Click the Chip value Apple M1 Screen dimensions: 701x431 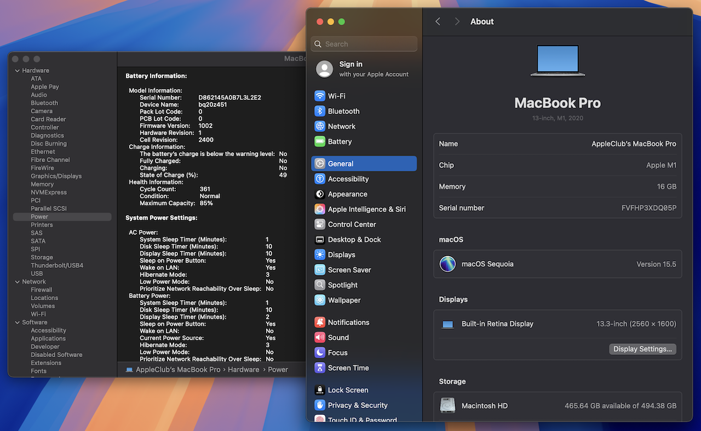pyautogui.click(x=662, y=165)
